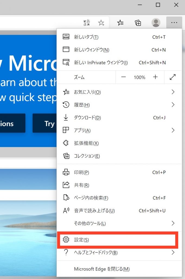
Task: Enter full screen with the zoom arrows icon
Action: click(173, 77)
